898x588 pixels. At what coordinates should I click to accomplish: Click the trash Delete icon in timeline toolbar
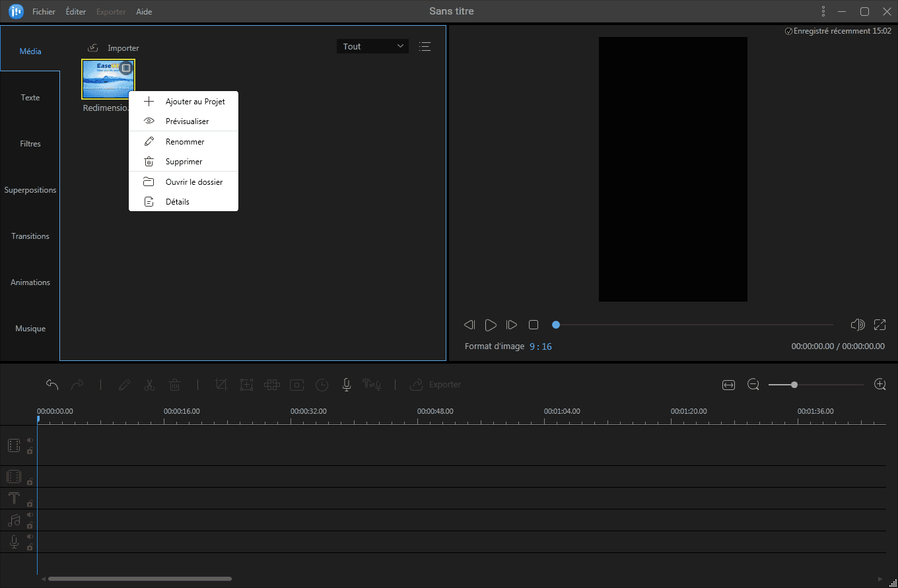pos(174,384)
